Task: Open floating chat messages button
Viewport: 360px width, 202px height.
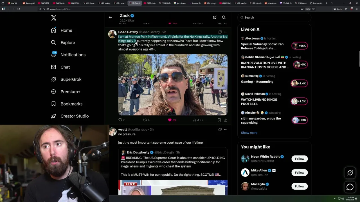Action: pos(350,187)
